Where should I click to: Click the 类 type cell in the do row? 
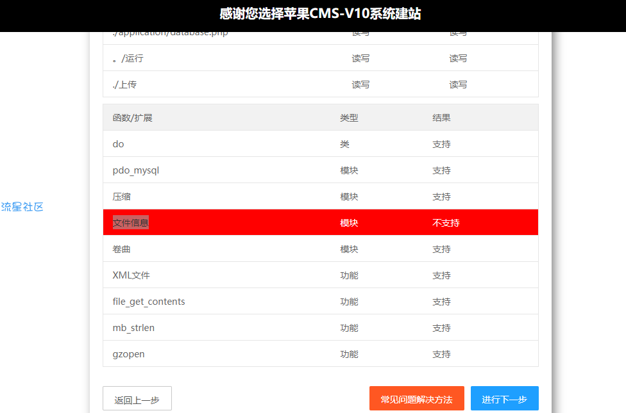coord(344,144)
